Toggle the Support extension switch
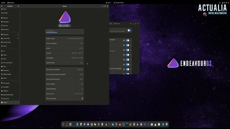Viewport: 230px width, 129px height. [128, 40]
